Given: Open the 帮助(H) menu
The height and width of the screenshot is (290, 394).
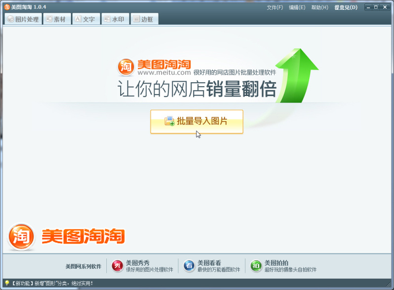Looking at the screenshot, I should click(320, 7).
